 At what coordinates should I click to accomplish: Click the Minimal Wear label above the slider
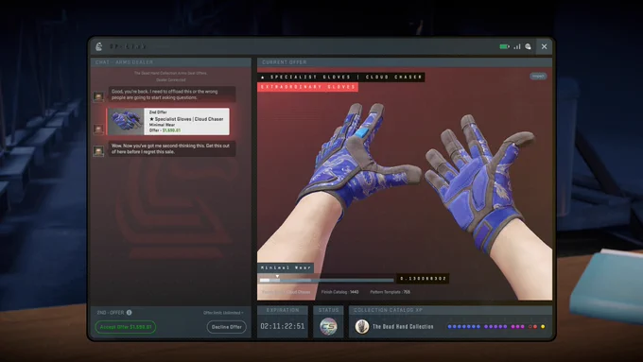tap(286, 267)
